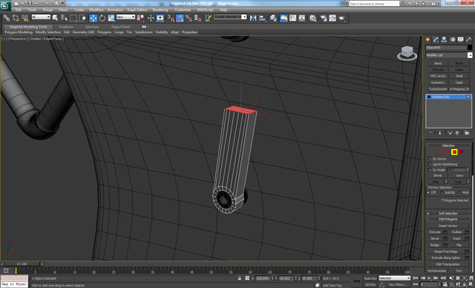Expand the Quick Access Toolbar dropdown arrow
The image size is (475, 288).
click(63, 3)
